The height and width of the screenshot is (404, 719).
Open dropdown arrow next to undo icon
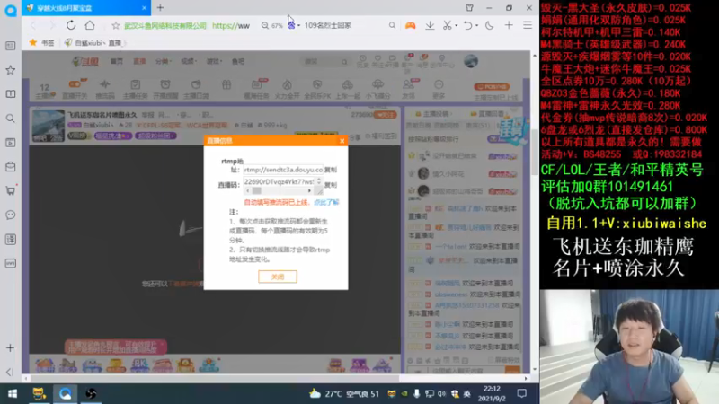click(x=476, y=26)
